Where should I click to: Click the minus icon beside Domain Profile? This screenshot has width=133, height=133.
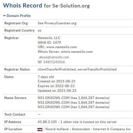(x=4, y=16)
